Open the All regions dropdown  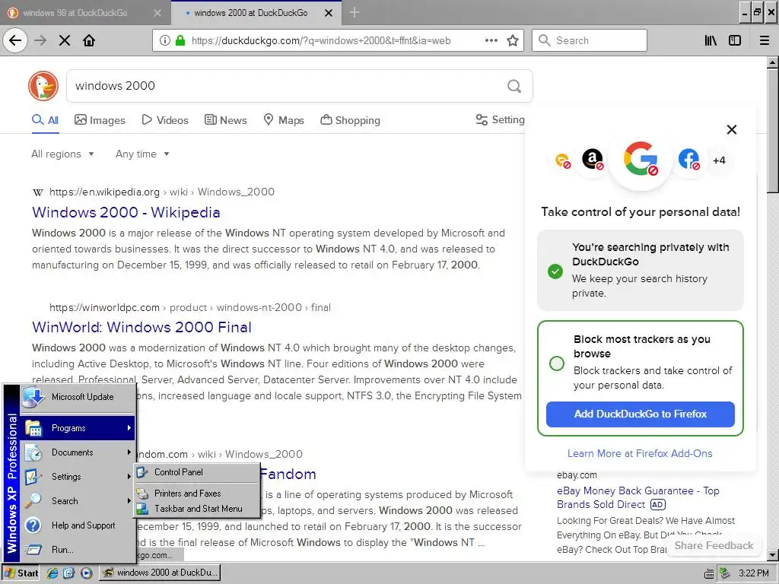[x=62, y=154]
